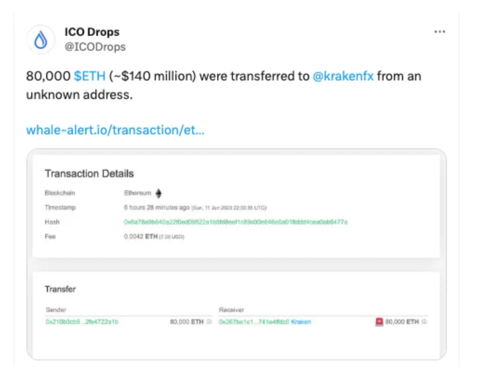This screenshot has height=385, width=478.
Task: Click tweet text about unknown address
Action: coord(224,86)
